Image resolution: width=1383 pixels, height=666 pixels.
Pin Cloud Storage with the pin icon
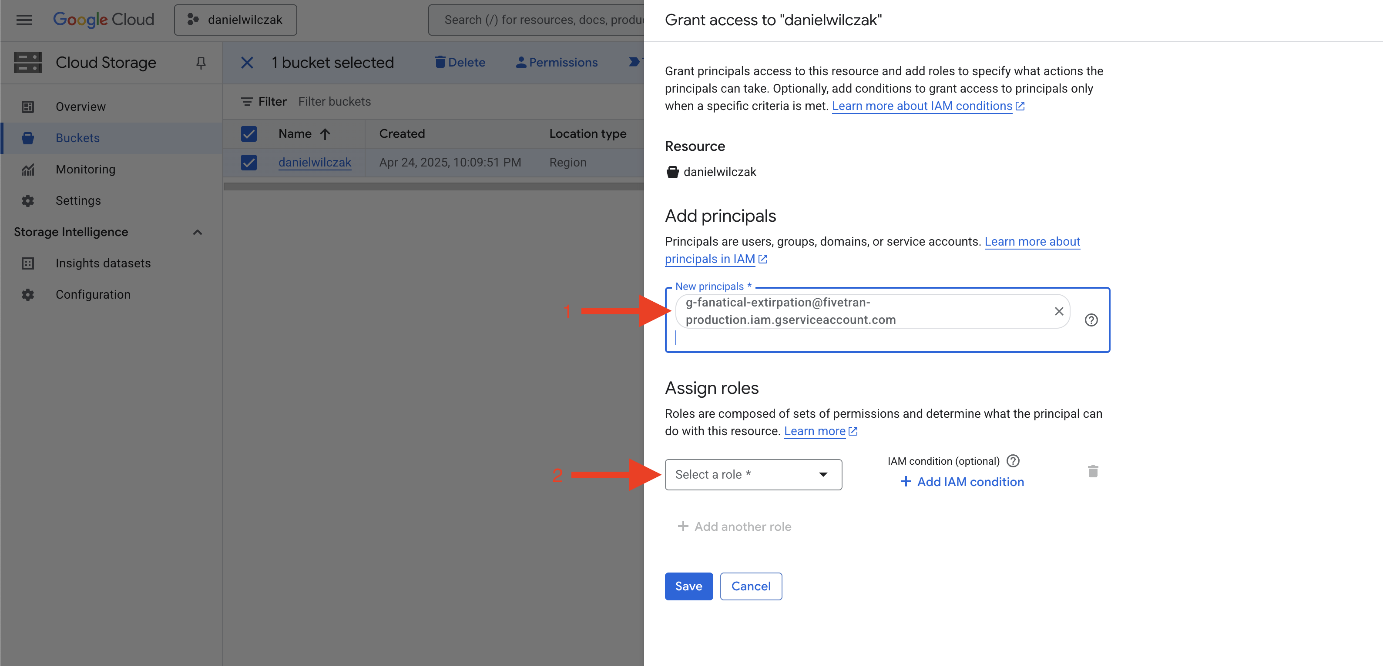(x=201, y=63)
